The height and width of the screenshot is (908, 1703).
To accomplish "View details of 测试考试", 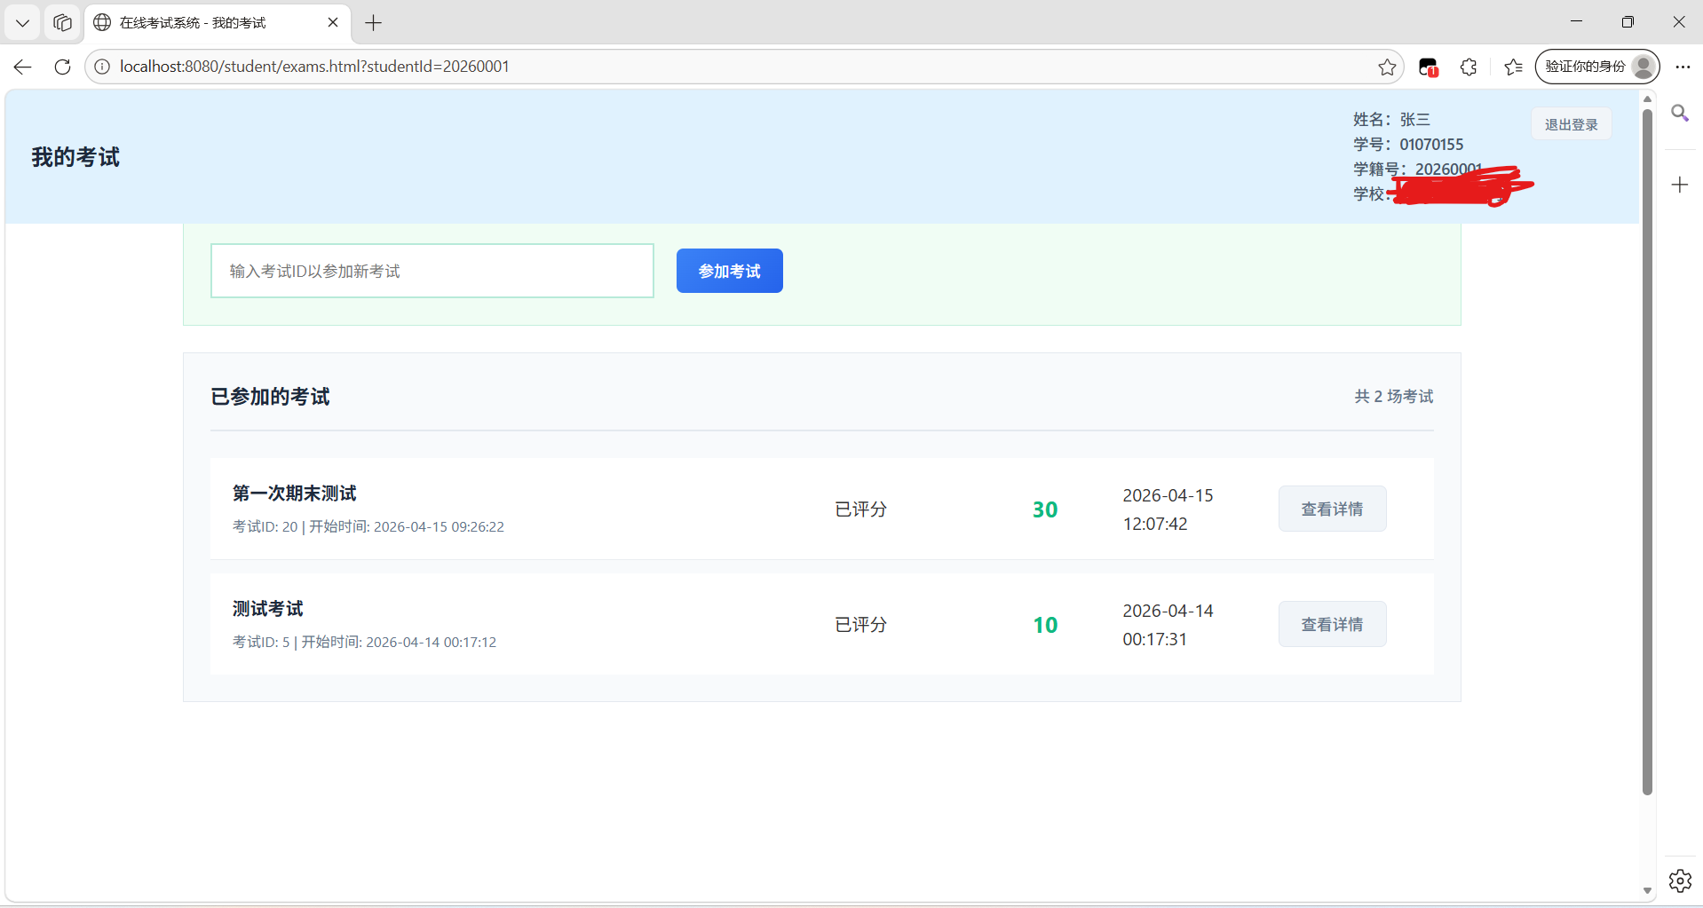I will [x=1332, y=624].
